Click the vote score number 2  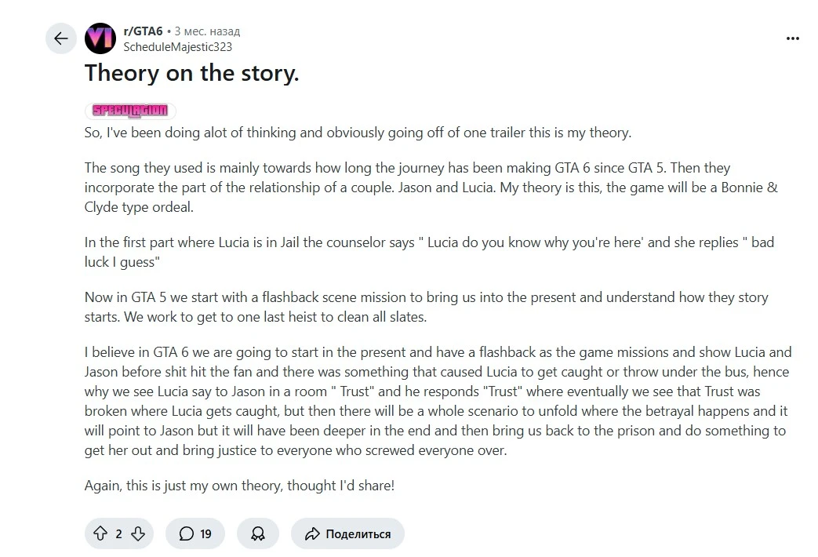[x=119, y=534]
